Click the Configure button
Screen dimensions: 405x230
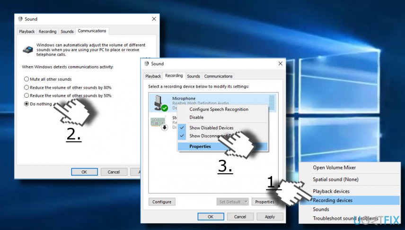tap(162, 202)
